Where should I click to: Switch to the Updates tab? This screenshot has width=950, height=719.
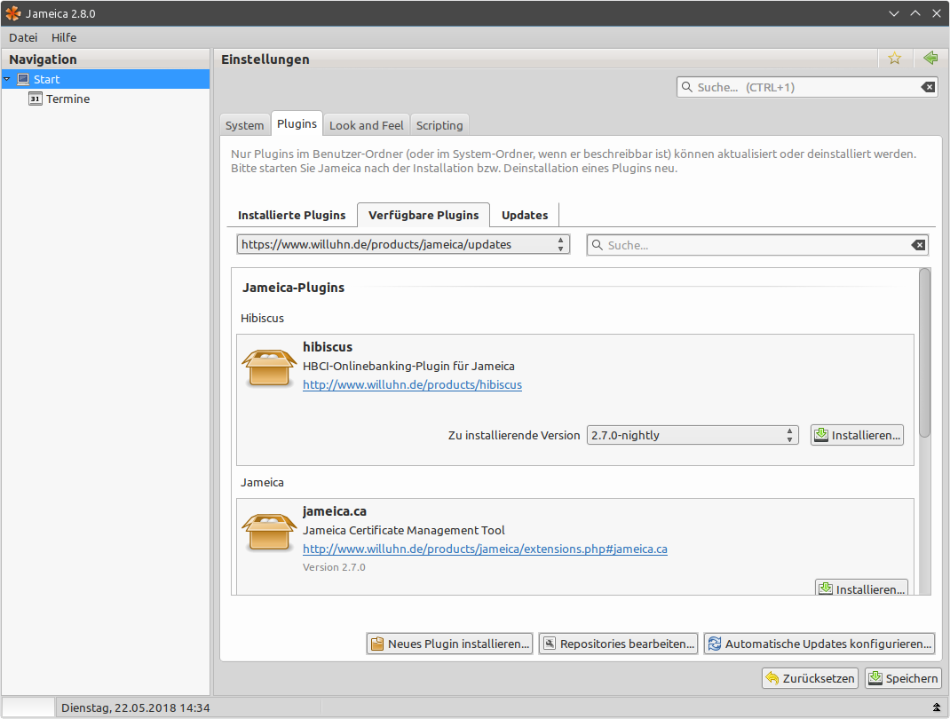525,215
